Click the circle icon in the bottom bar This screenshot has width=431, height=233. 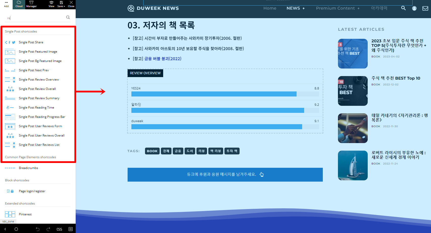(16, 229)
